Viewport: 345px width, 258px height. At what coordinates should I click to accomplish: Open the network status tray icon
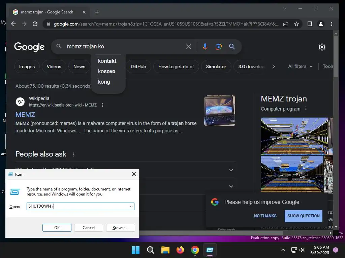(x=294, y=250)
